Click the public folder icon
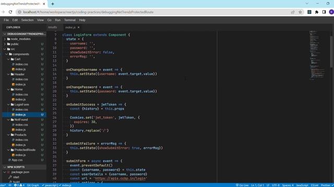This screenshot has height=187, width=334. 8,44
